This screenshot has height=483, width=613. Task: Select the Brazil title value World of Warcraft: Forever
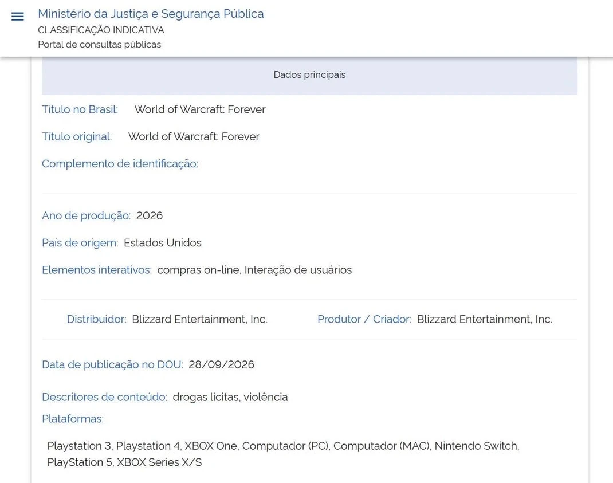[x=200, y=109]
